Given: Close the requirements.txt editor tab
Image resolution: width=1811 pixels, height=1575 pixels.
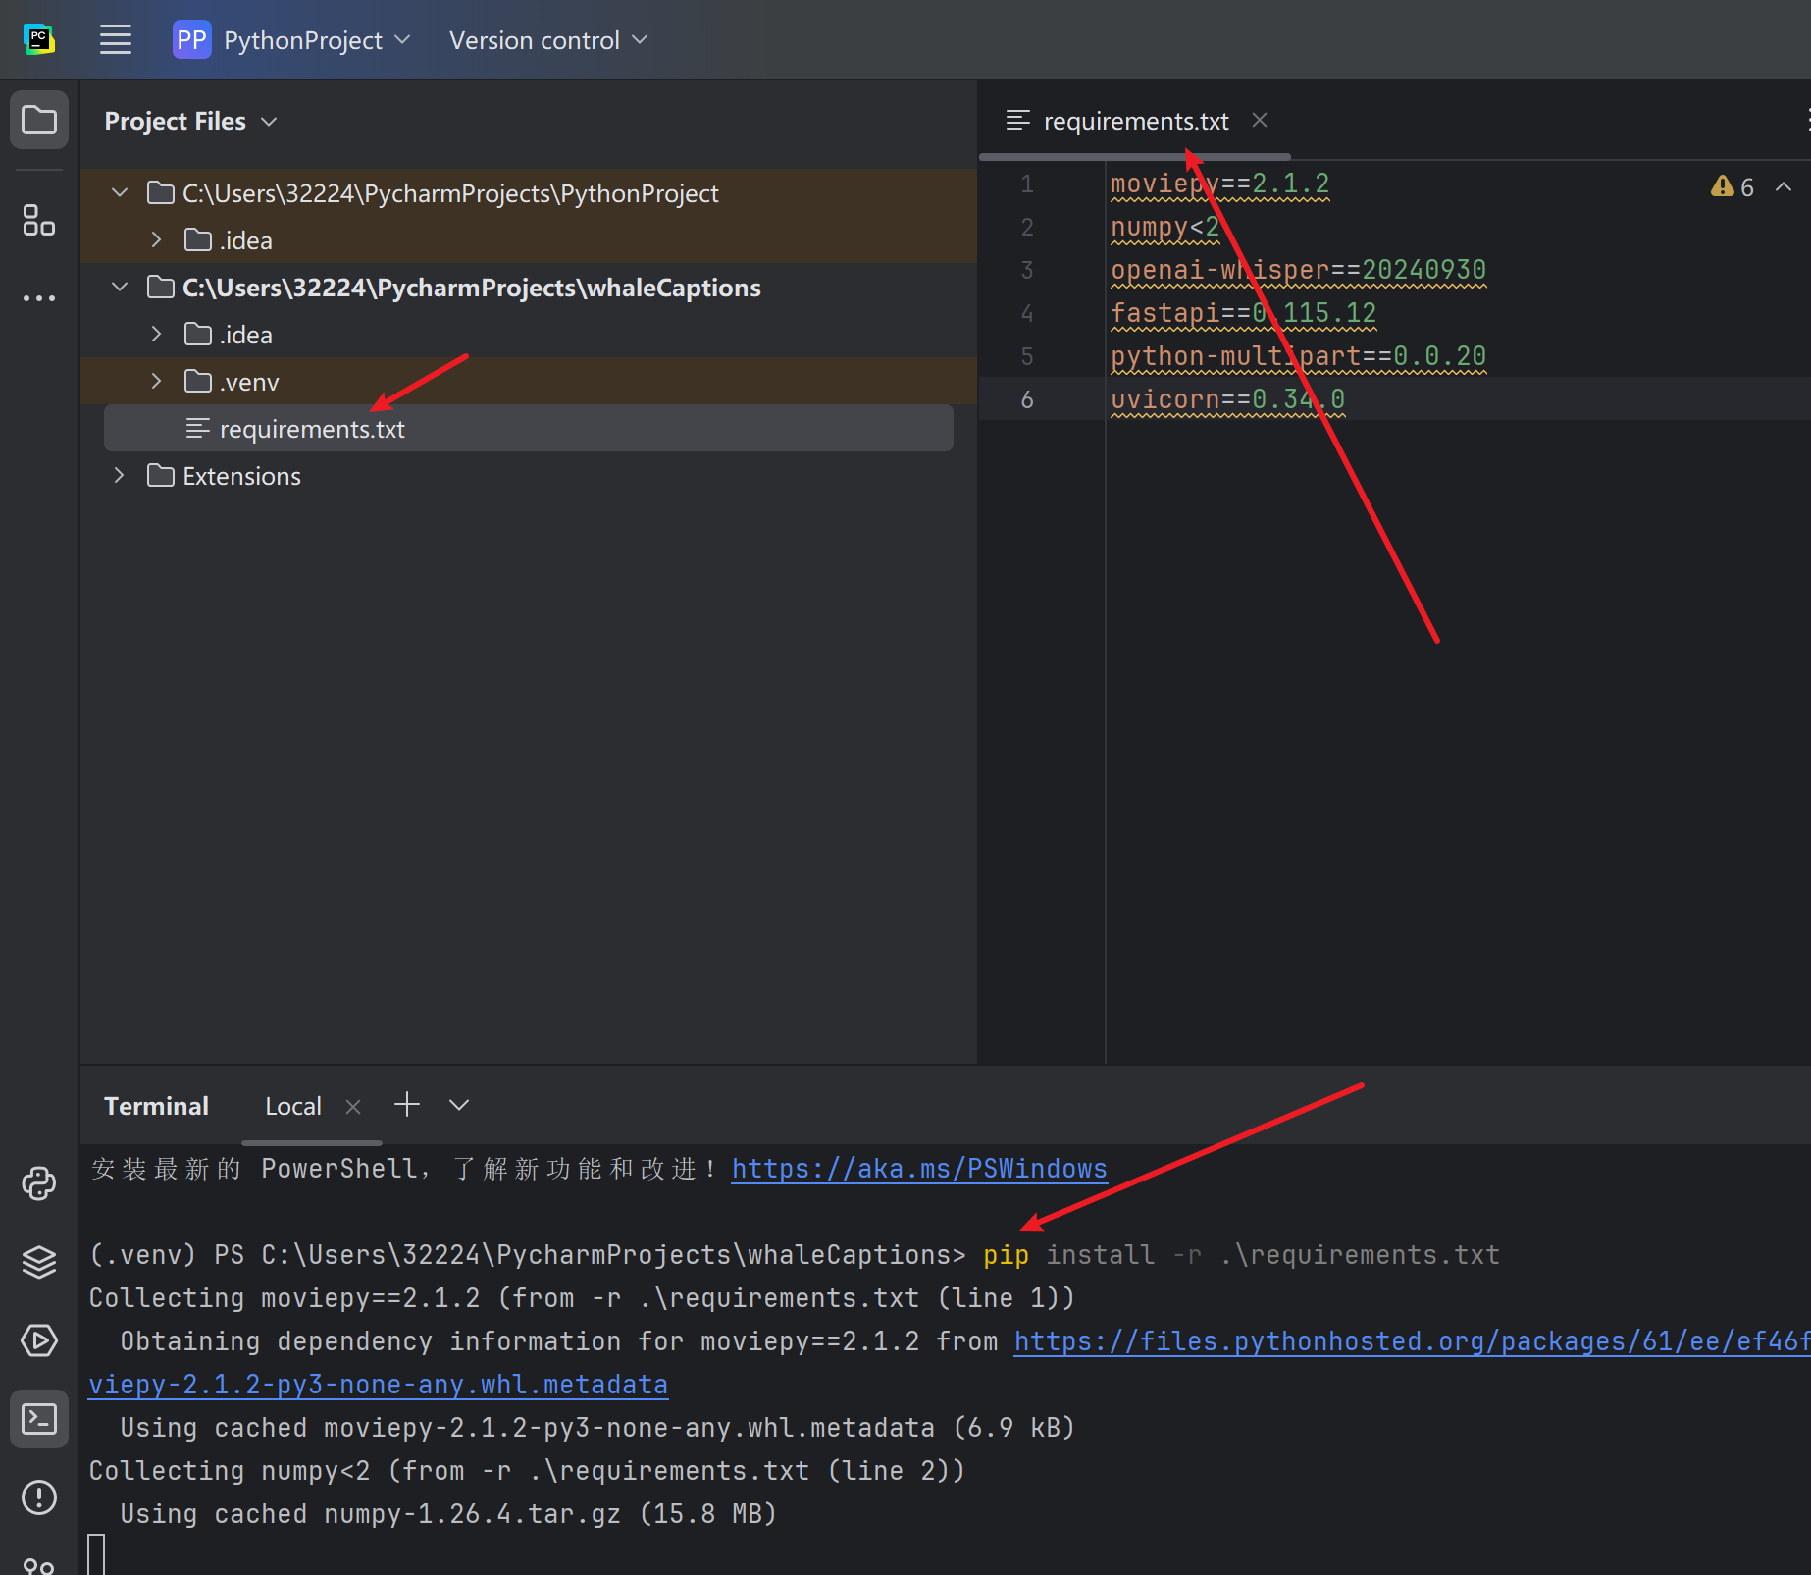Looking at the screenshot, I should 1260,120.
